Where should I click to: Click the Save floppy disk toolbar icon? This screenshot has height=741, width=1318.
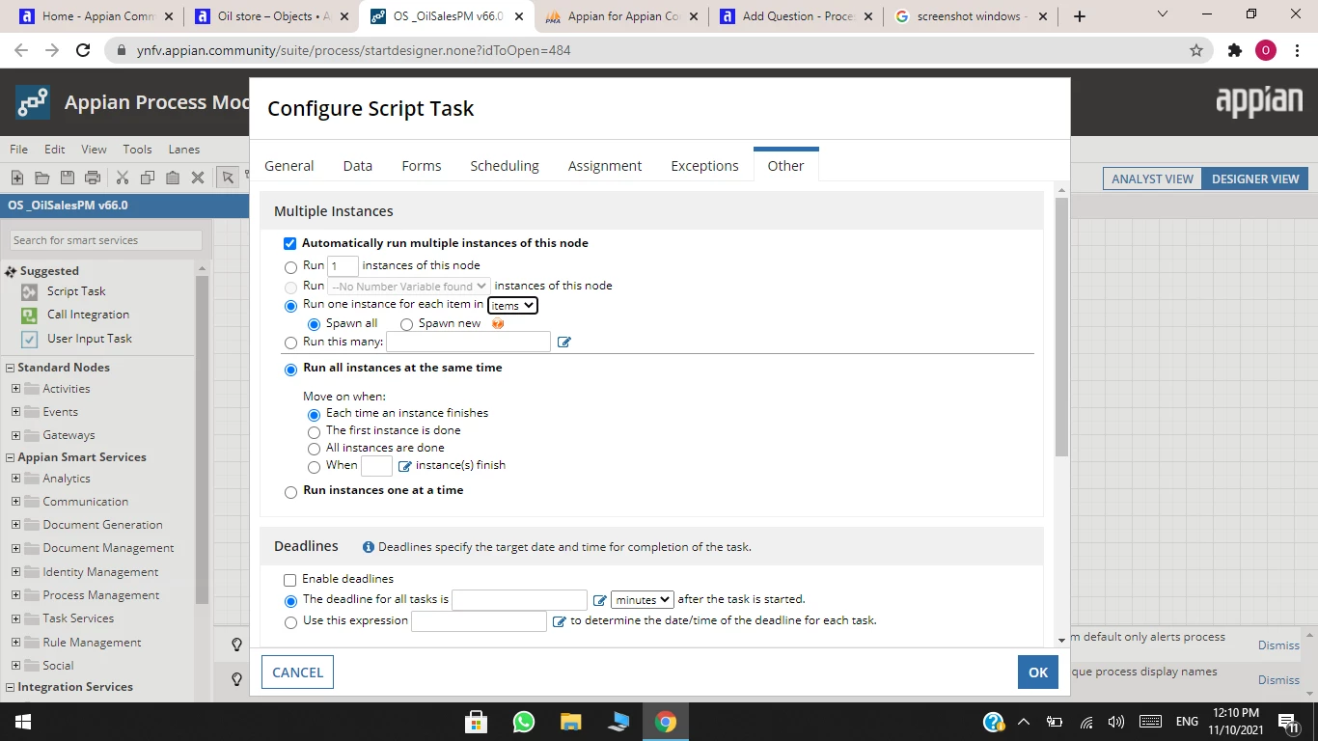click(x=68, y=178)
